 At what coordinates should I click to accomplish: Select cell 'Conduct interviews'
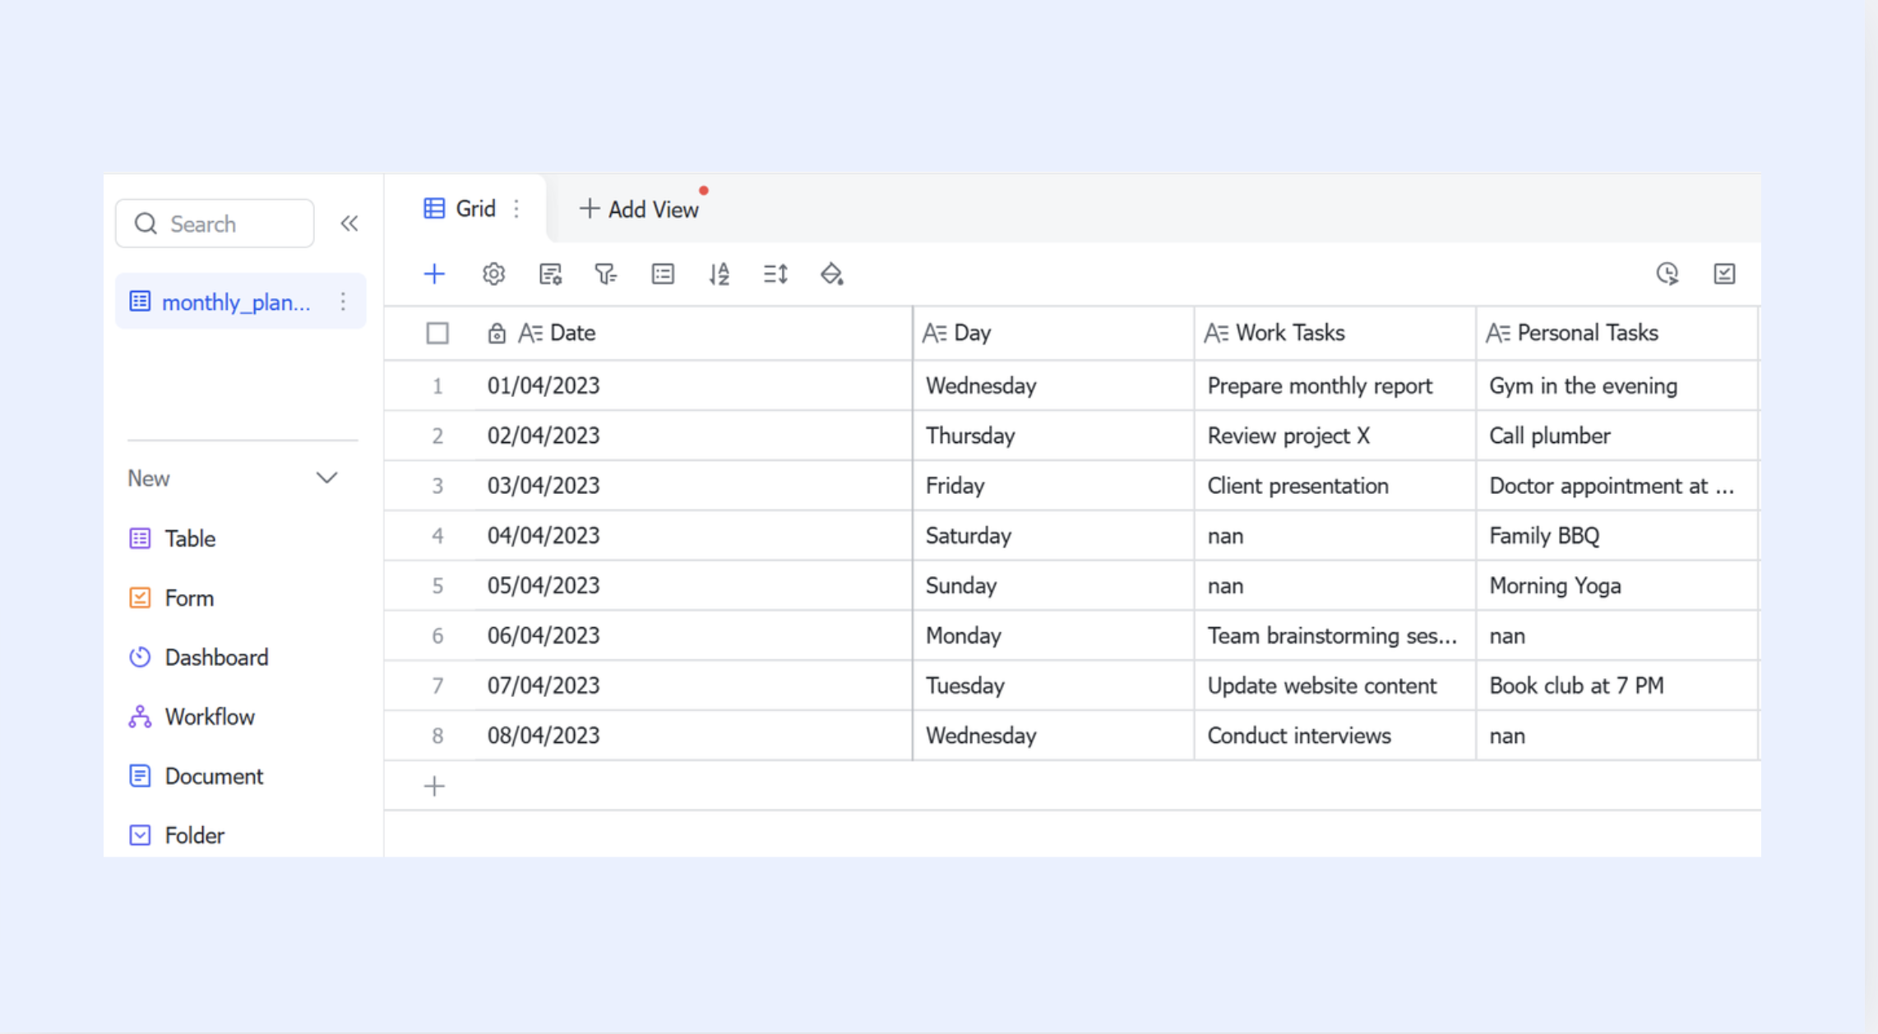pos(1335,736)
